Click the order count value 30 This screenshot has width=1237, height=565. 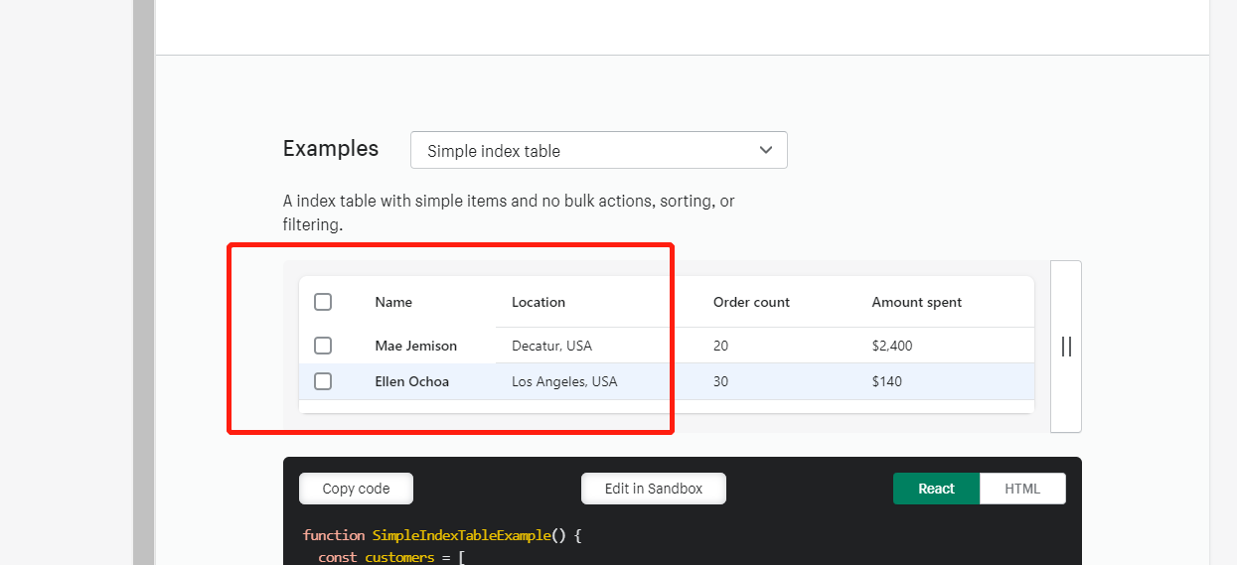pyautogui.click(x=721, y=381)
